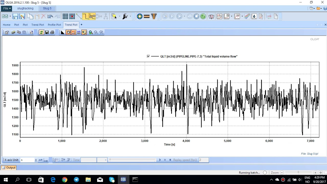Open the pen nib tool icon

[125, 17]
